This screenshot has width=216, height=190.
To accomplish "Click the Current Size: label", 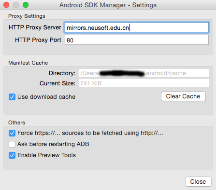I will tap(58, 83).
